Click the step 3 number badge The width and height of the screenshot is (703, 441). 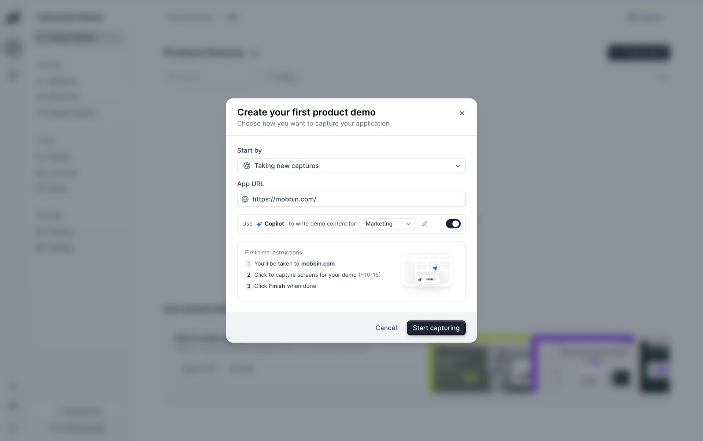click(x=249, y=286)
